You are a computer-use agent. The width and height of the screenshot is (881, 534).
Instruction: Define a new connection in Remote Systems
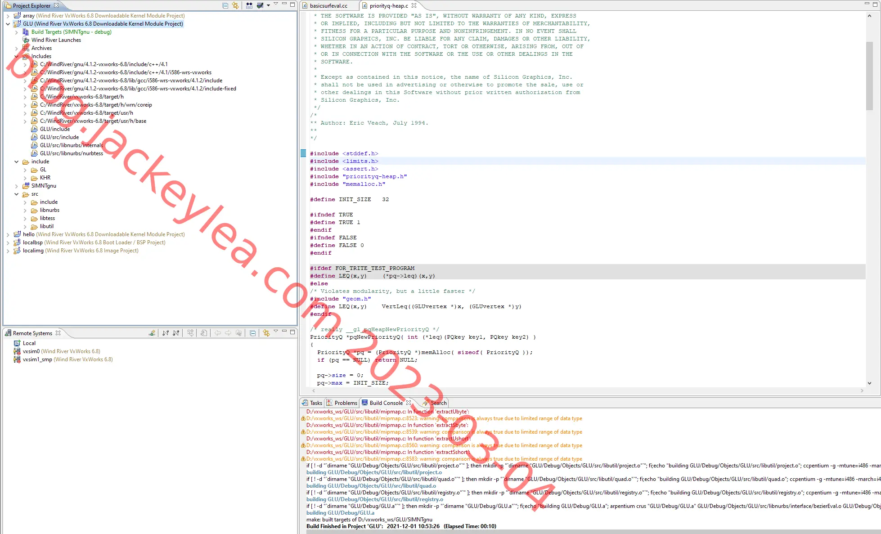tap(152, 333)
